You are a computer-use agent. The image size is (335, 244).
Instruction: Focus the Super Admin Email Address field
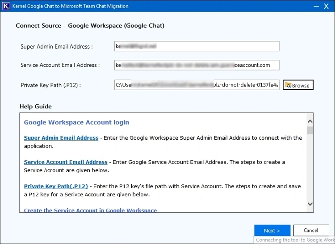click(197, 46)
